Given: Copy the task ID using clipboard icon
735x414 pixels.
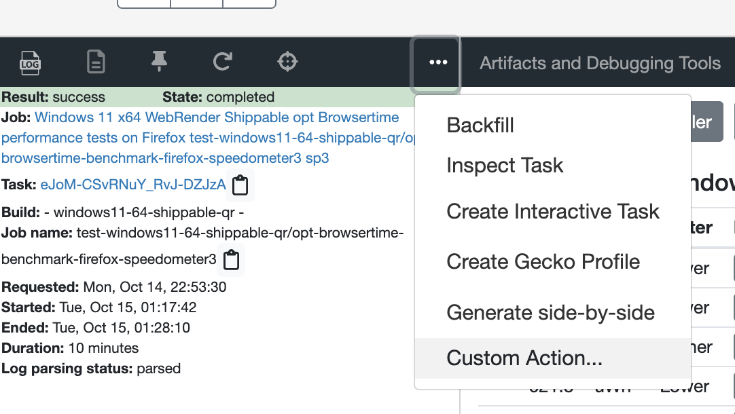Looking at the screenshot, I should pos(240,185).
